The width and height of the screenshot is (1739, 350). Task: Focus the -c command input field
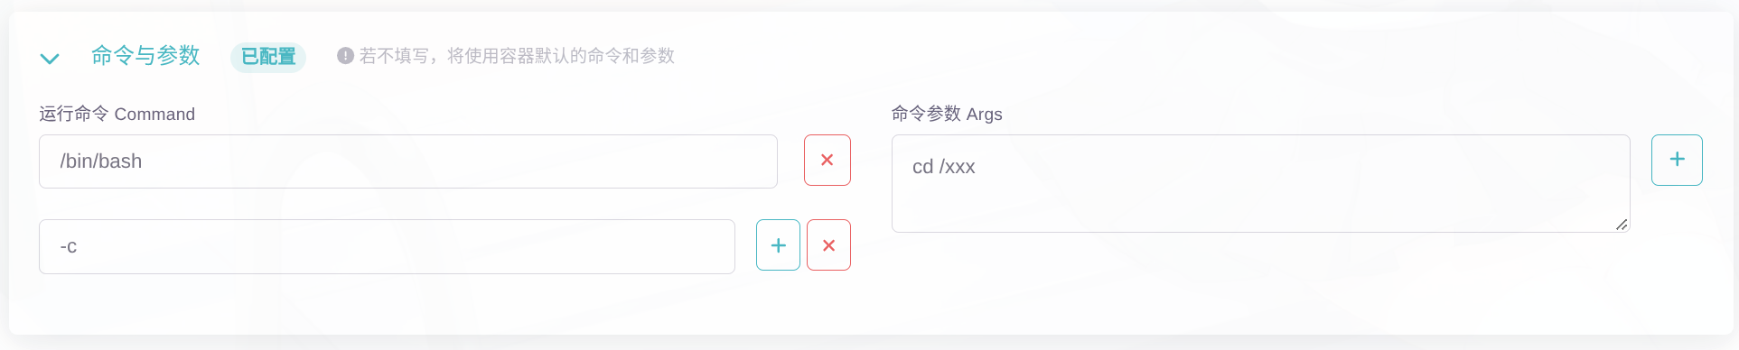(x=387, y=246)
